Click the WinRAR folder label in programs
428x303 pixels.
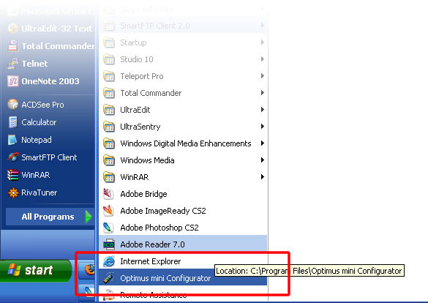[x=135, y=177]
